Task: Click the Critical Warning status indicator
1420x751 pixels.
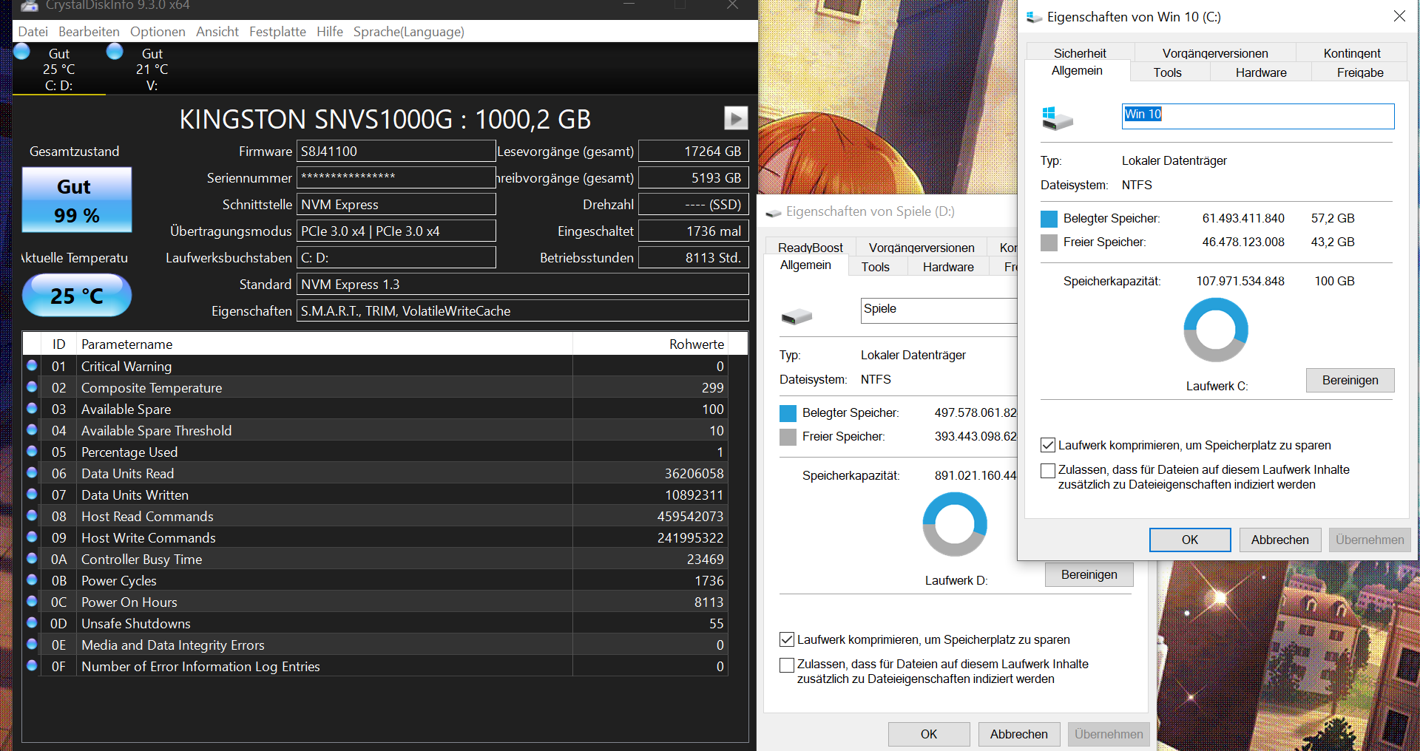Action: (x=32, y=365)
